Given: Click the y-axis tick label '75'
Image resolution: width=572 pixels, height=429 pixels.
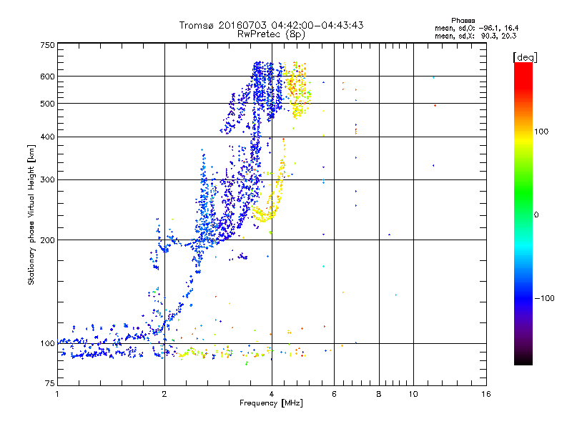Looking at the screenshot, I should click(50, 383).
